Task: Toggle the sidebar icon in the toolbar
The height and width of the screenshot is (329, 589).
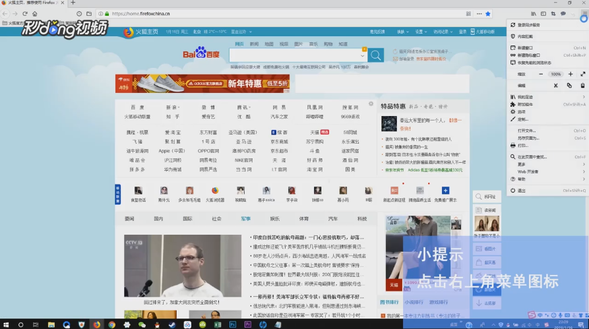Action: 543,14
